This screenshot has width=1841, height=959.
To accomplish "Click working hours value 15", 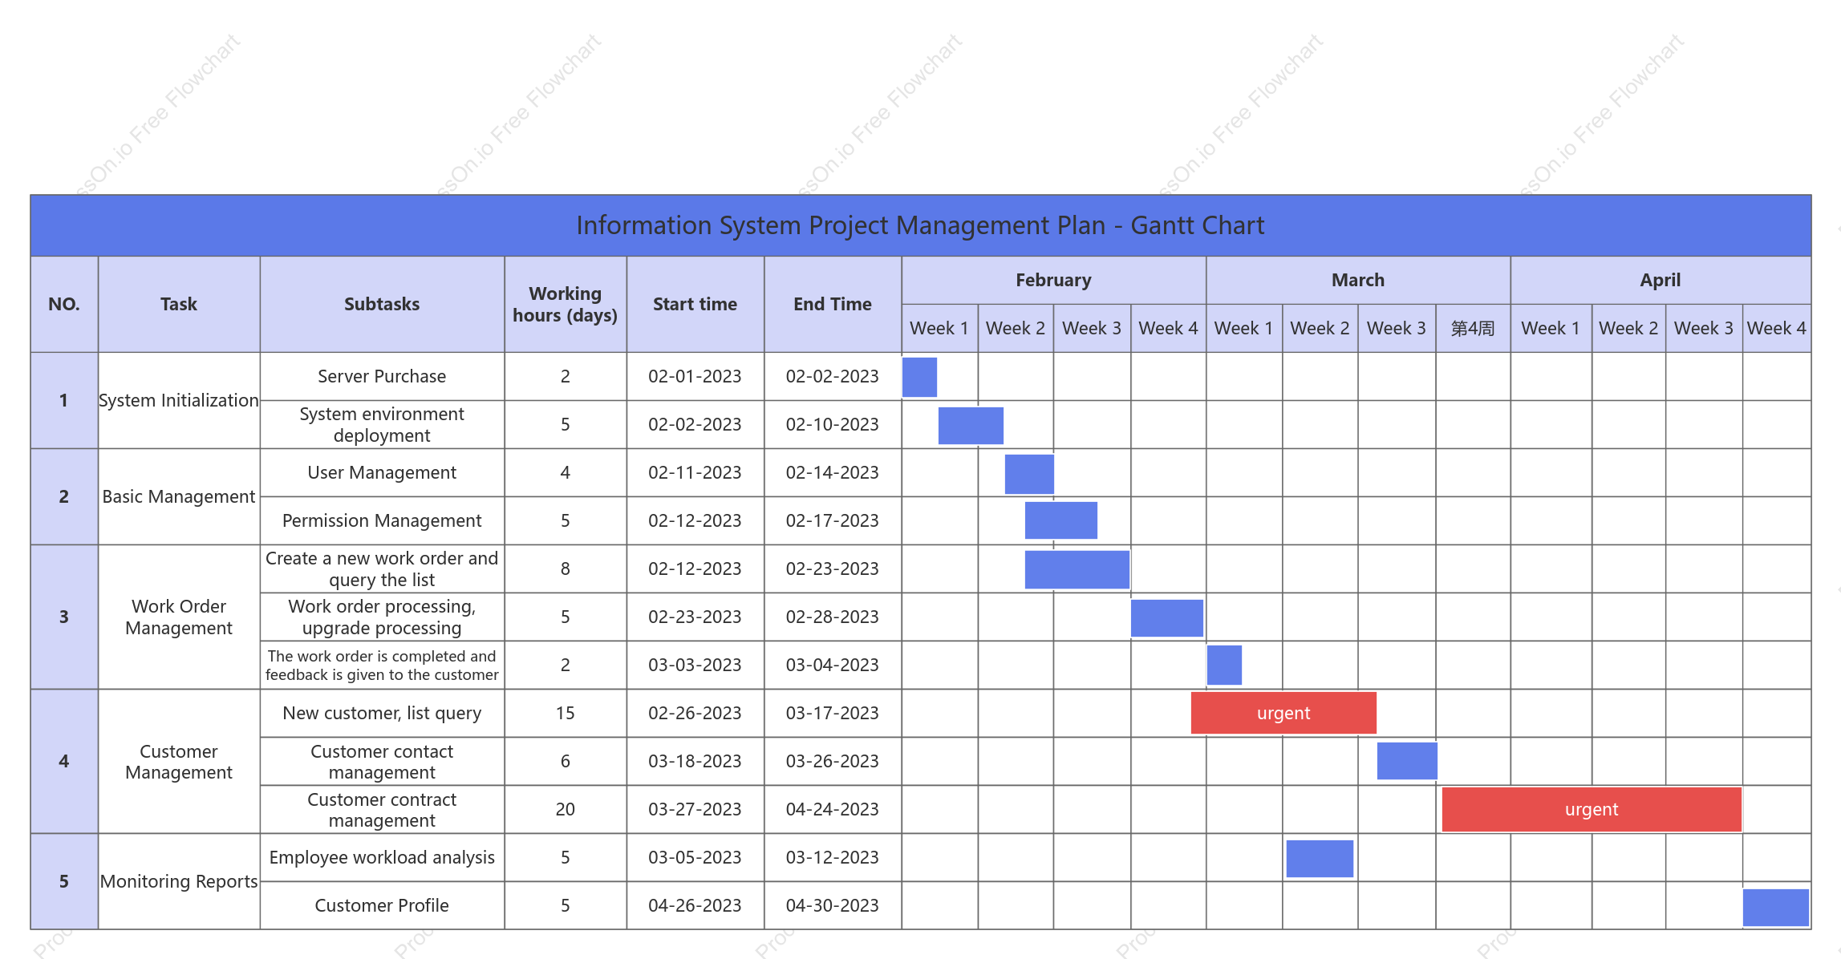I will 565,713.
